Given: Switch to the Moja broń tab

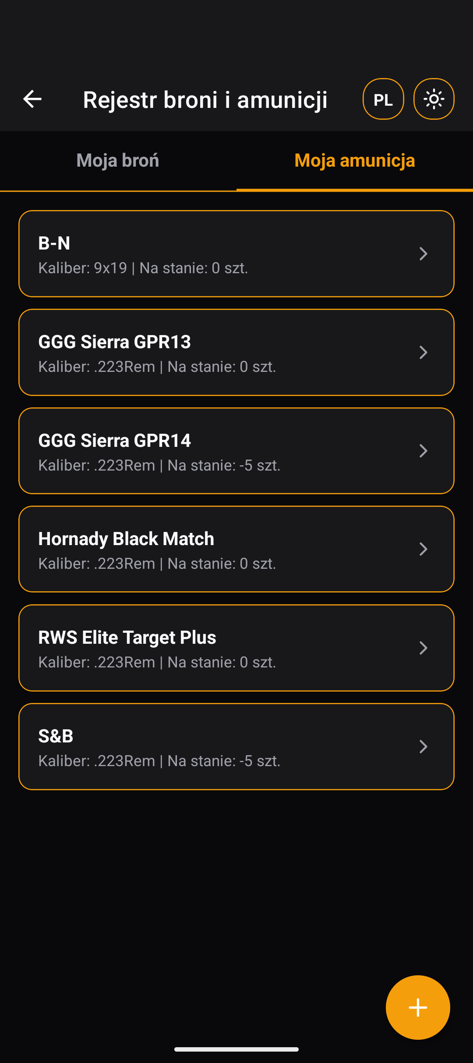Looking at the screenshot, I should (118, 161).
